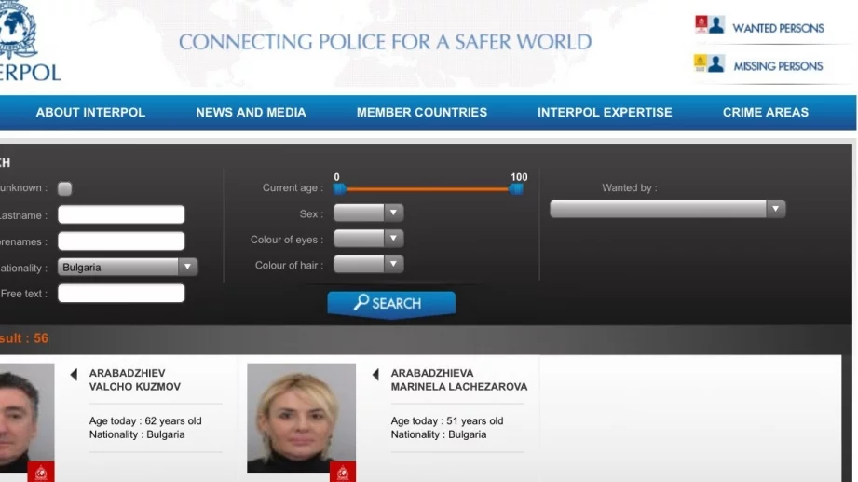The image size is (858, 482).
Task: Select the News and Media menu item
Action: [251, 112]
